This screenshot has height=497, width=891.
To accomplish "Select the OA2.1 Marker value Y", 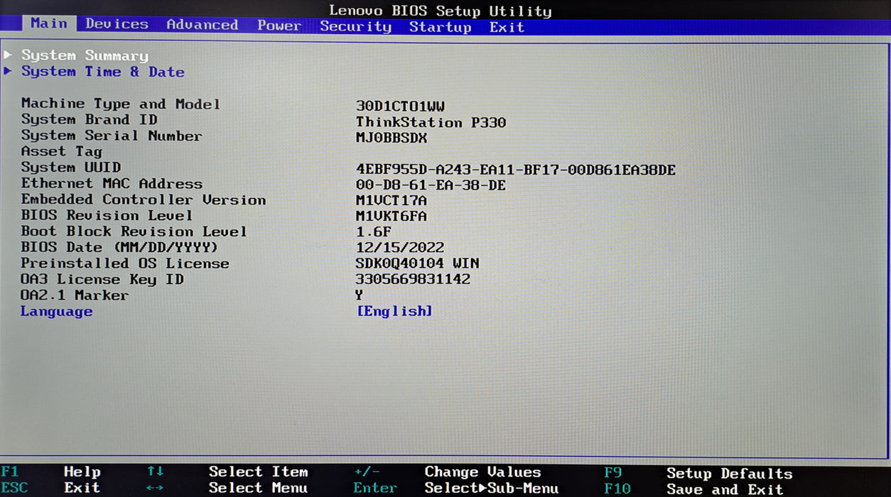I will [360, 295].
